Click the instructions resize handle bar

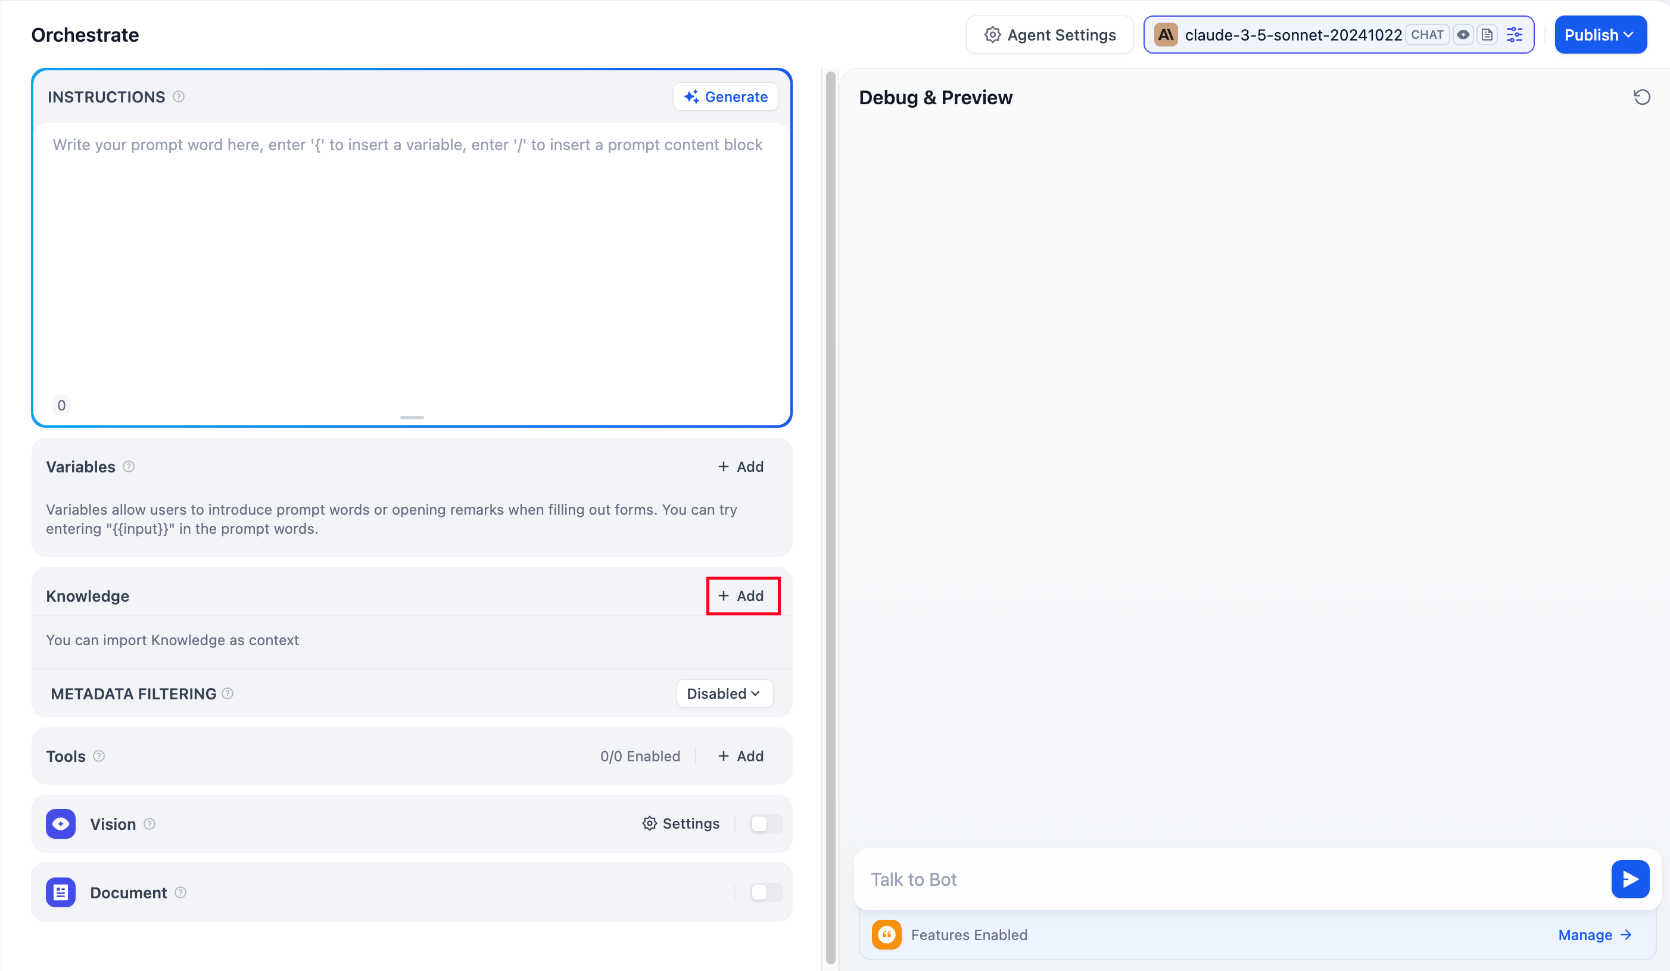tap(412, 418)
